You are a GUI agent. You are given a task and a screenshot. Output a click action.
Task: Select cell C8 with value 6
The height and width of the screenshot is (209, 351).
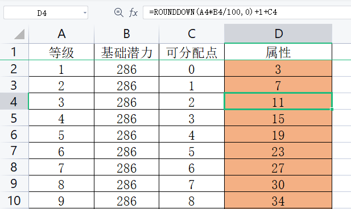click(192, 167)
